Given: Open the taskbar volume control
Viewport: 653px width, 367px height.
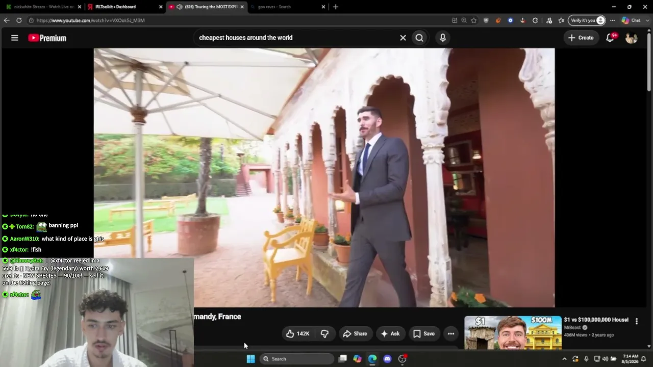Looking at the screenshot, I should 606,359.
